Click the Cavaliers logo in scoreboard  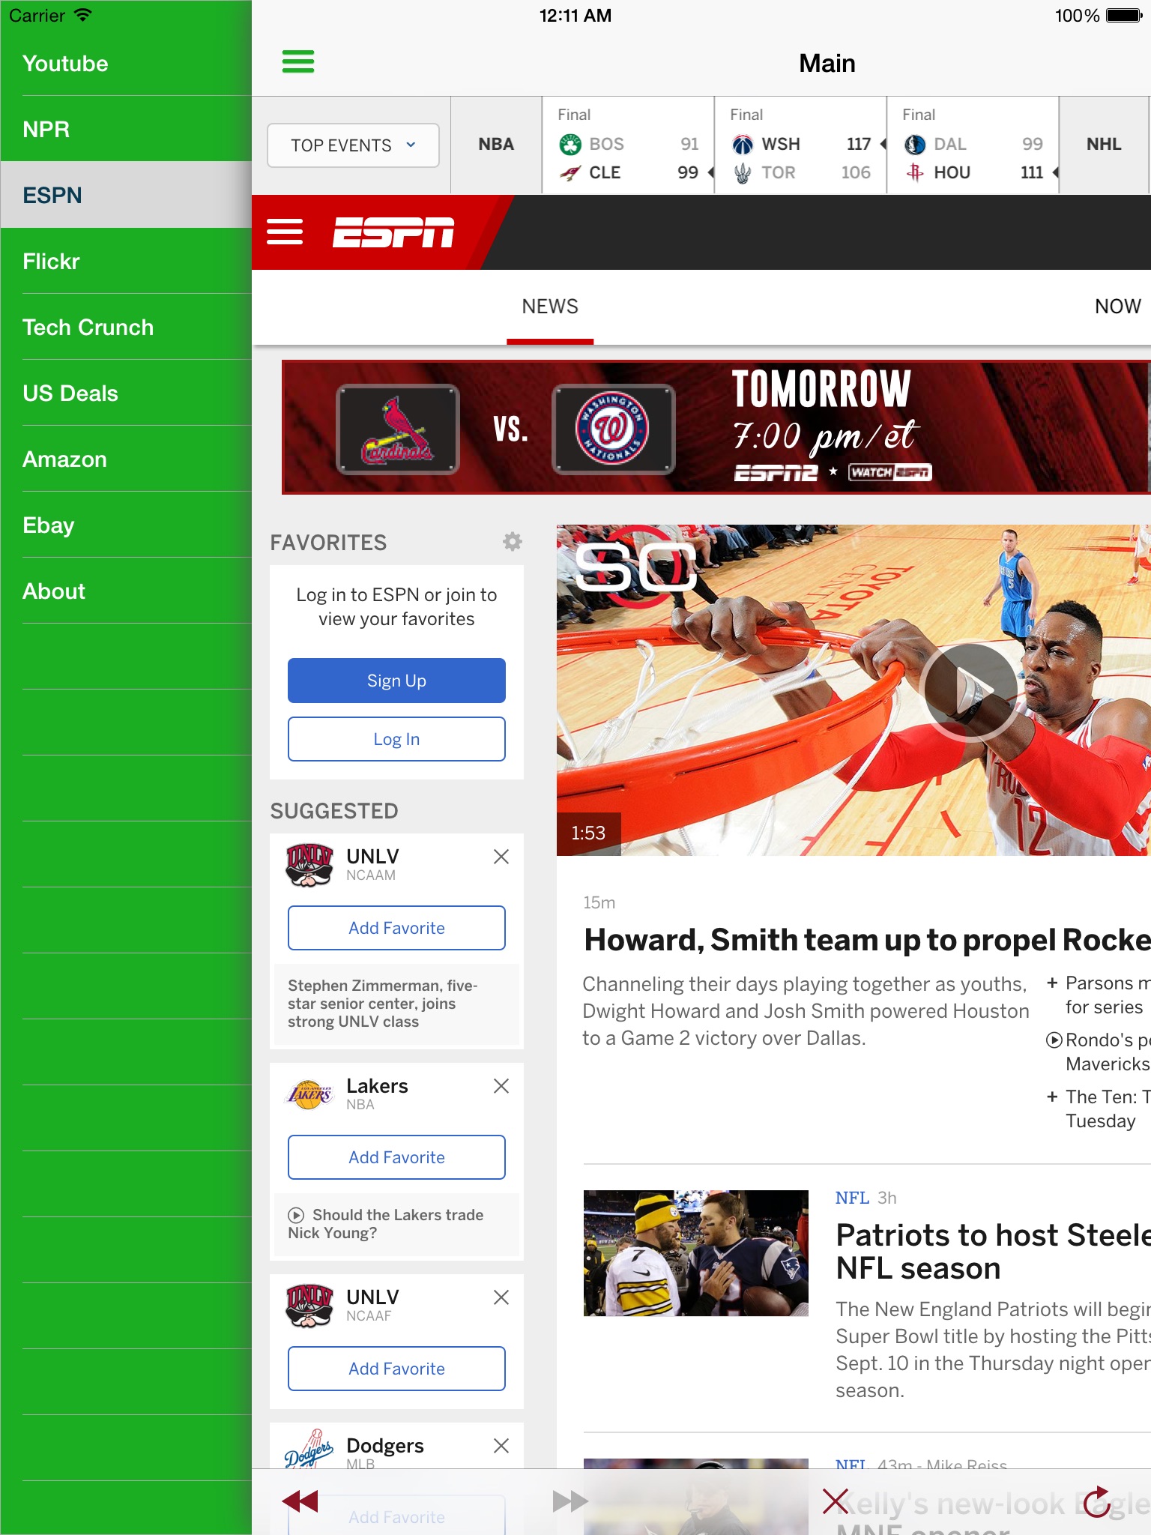570,173
